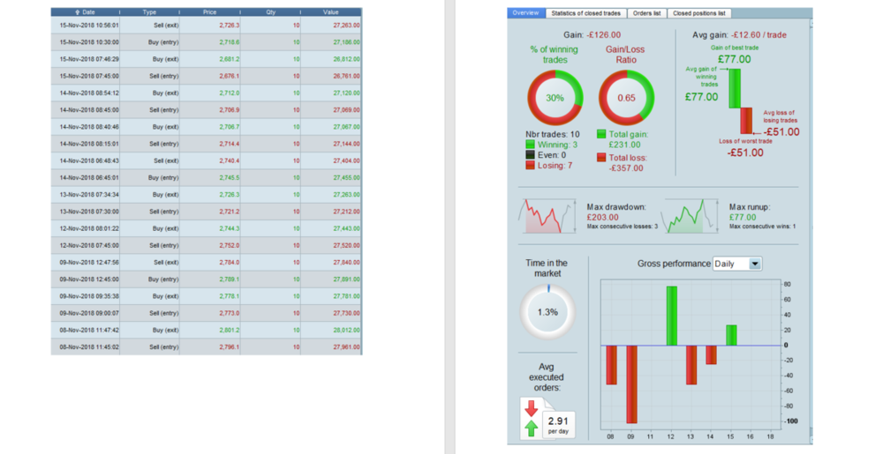Open the Gross performance Daily dropdown
The image size is (883, 454).
tap(754, 264)
